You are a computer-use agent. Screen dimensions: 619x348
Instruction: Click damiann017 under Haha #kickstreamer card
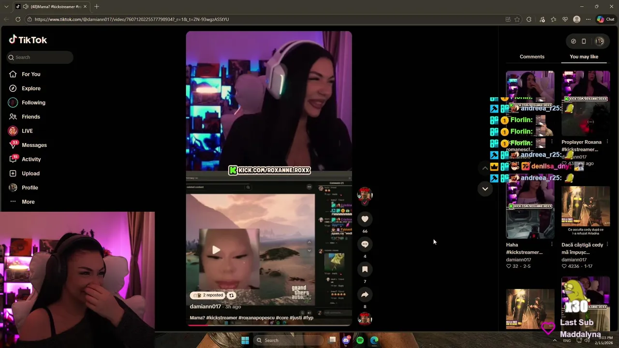pyautogui.click(x=518, y=260)
